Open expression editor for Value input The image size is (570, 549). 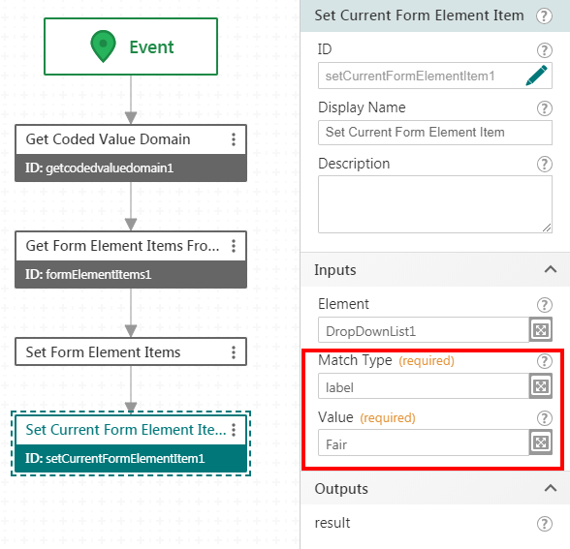pos(541,442)
